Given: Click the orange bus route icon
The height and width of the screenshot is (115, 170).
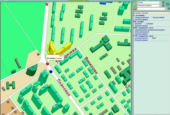Looking at the screenshot, I should (x=135, y=9).
